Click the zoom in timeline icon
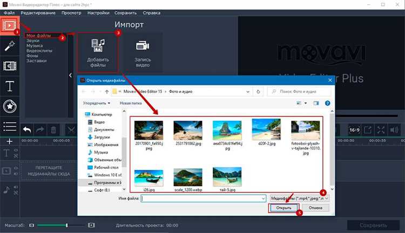 click(91, 225)
